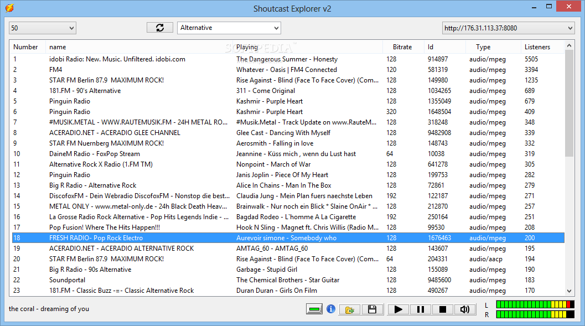Select Pop Fusion! Where The Hits Happen
Viewport: 585px width, 326px height.
(x=288, y=227)
